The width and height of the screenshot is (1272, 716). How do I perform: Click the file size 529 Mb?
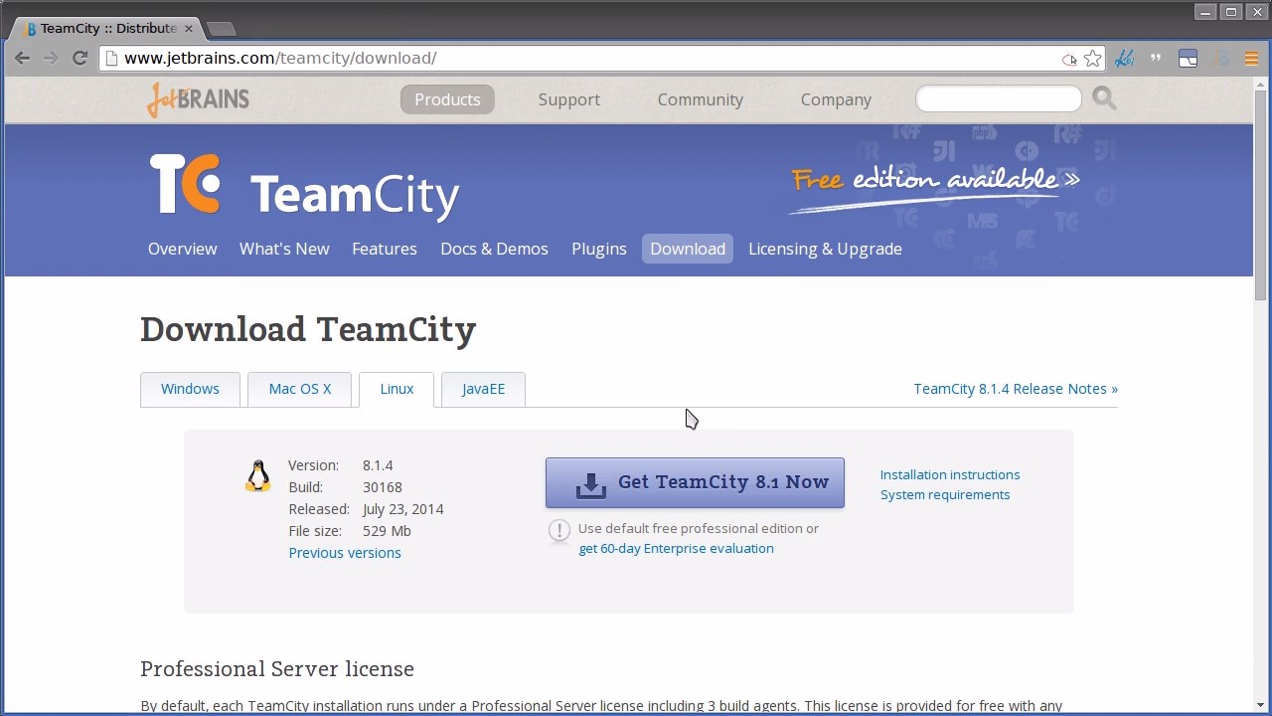click(x=387, y=531)
